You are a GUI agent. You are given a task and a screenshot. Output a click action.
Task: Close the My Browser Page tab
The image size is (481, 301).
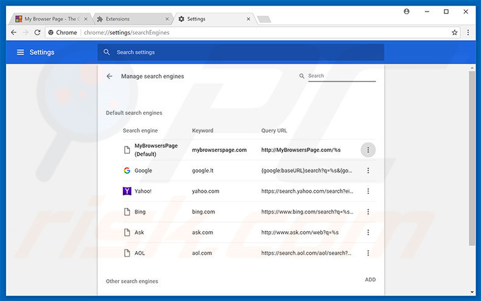[86, 19]
